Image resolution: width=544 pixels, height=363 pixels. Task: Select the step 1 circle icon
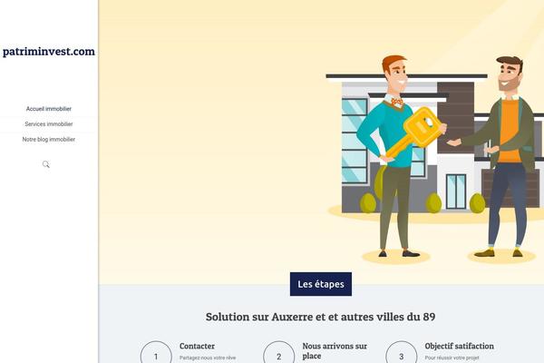(156, 354)
